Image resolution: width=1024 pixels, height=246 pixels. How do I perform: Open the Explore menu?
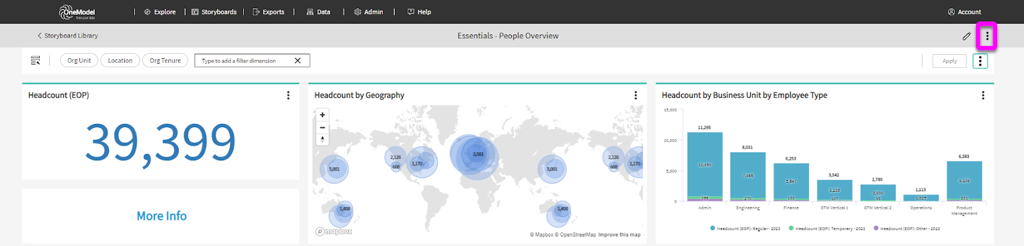coord(160,12)
